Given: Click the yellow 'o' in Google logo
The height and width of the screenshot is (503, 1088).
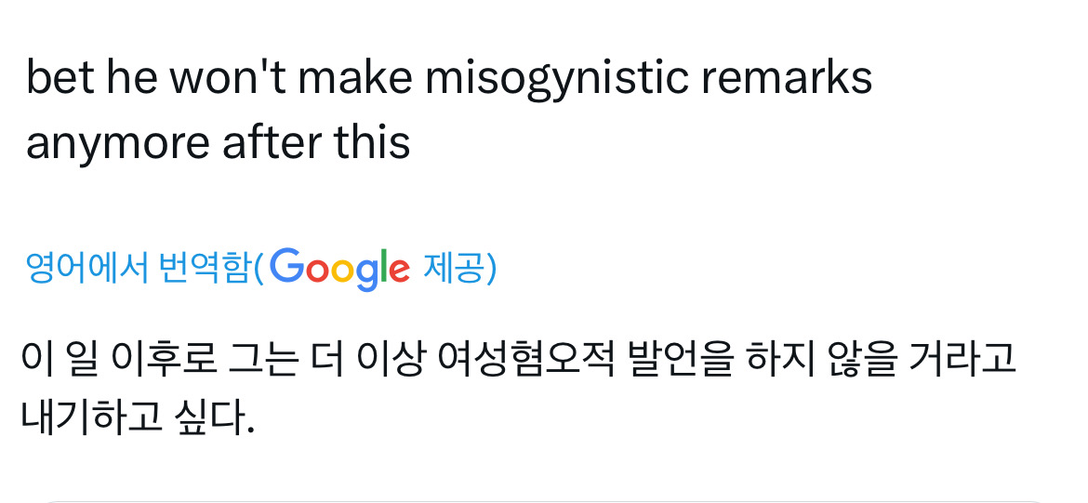Looking at the screenshot, I should pyautogui.click(x=343, y=271).
